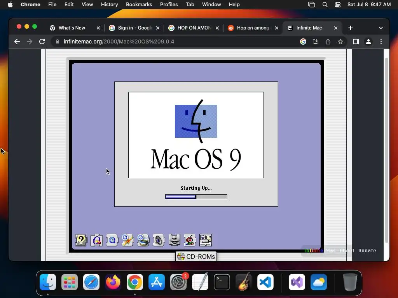The image size is (398, 298).
Task: Open the Apple menu
Action: [x=10, y=5]
